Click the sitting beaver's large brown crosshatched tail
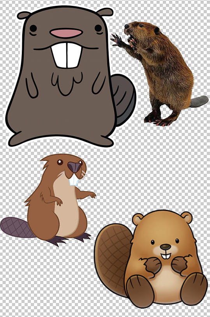 tap(112, 257)
